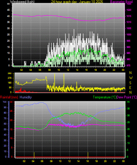
Task: Click compass letter 'W' beside wind direction graph
Action: point(130,78)
